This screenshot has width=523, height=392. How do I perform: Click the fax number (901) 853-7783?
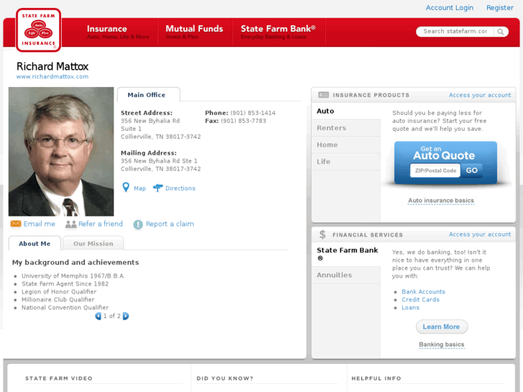click(243, 121)
